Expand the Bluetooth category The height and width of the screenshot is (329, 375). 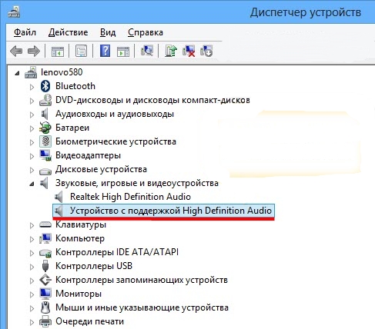[32, 87]
